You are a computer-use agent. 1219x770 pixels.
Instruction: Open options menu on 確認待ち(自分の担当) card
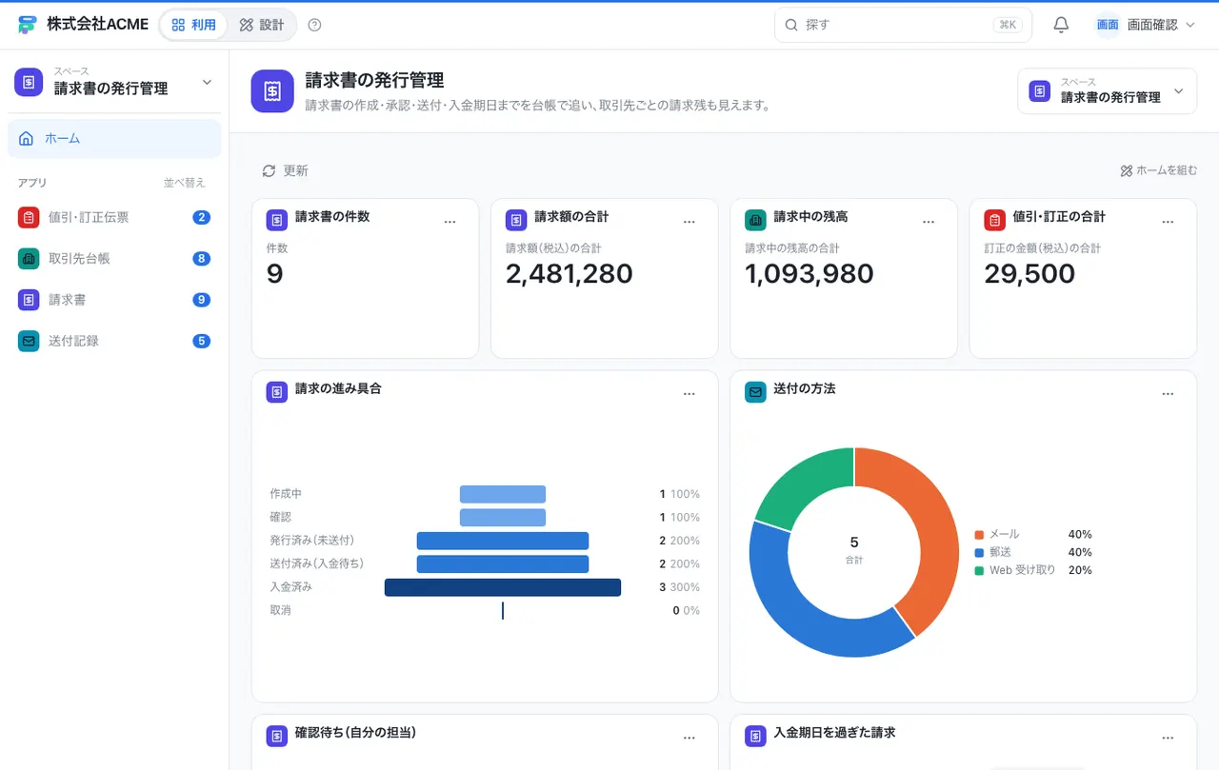tap(689, 738)
